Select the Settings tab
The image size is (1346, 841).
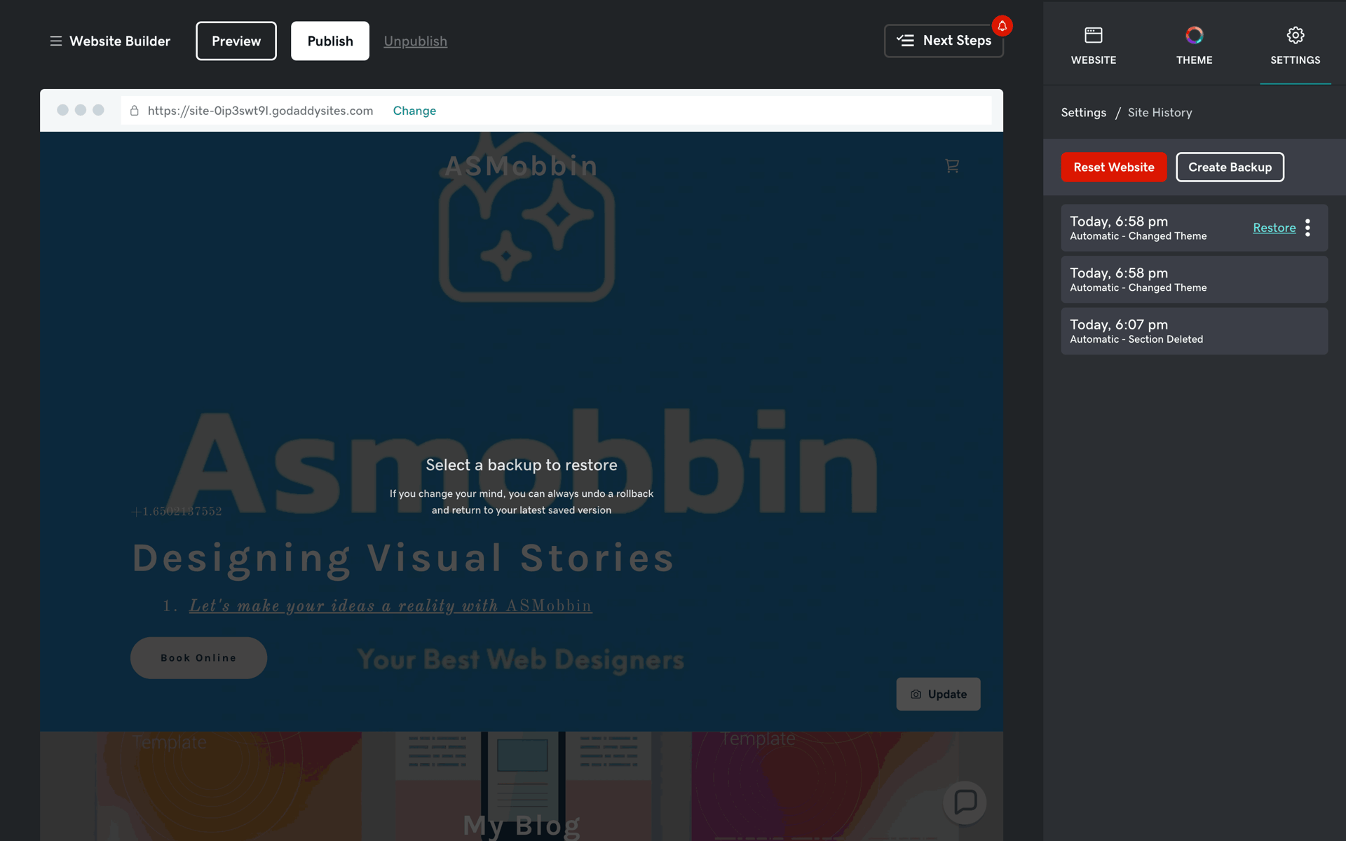click(x=1296, y=46)
